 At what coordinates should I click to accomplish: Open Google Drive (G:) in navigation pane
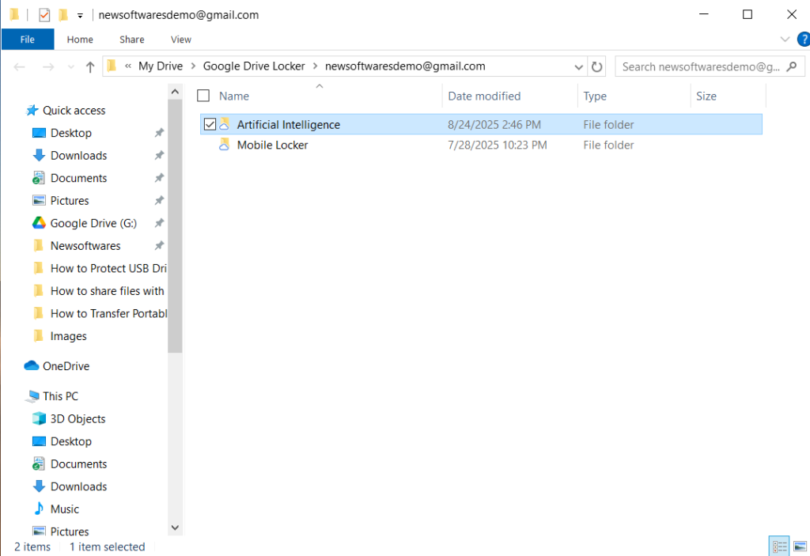click(93, 223)
